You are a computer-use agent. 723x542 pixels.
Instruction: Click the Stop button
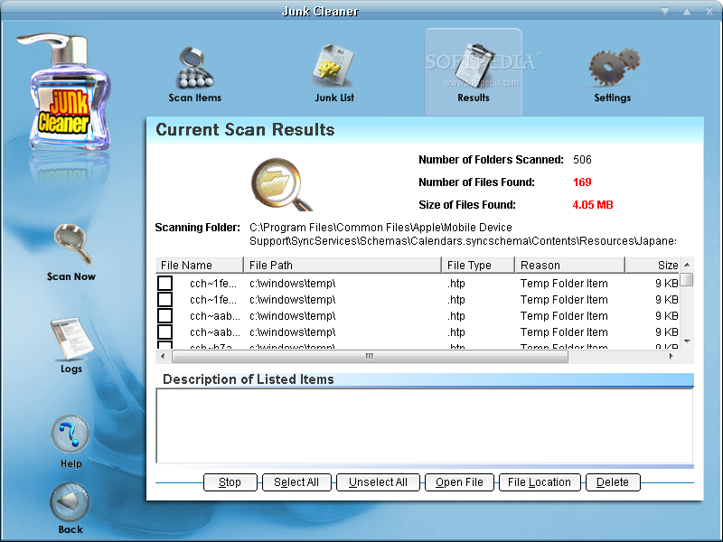click(230, 482)
